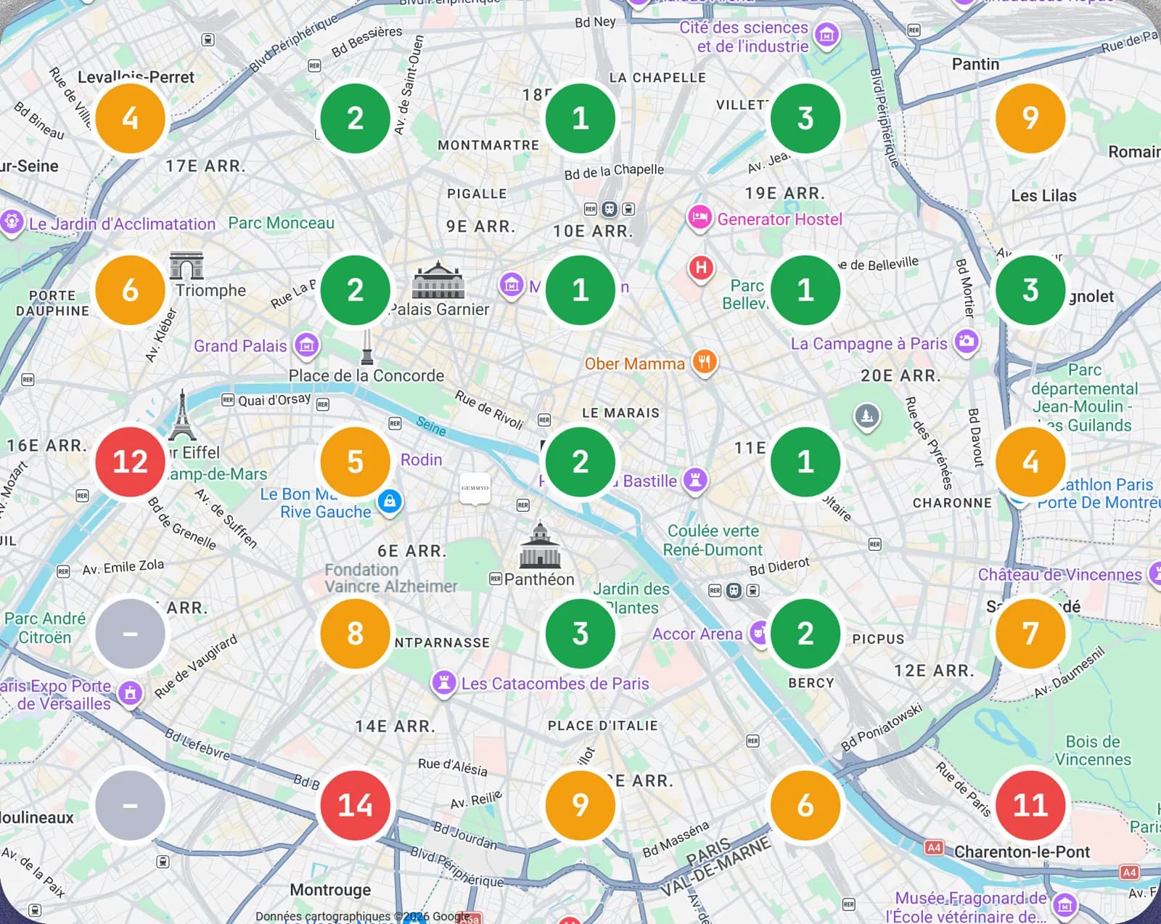The height and width of the screenshot is (924, 1161).
Task: Select the orange cluster marker showing 7
Action: click(x=1030, y=634)
